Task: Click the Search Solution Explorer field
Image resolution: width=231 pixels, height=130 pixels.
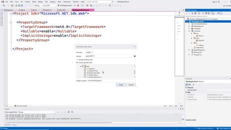Action: (x=208, y=16)
